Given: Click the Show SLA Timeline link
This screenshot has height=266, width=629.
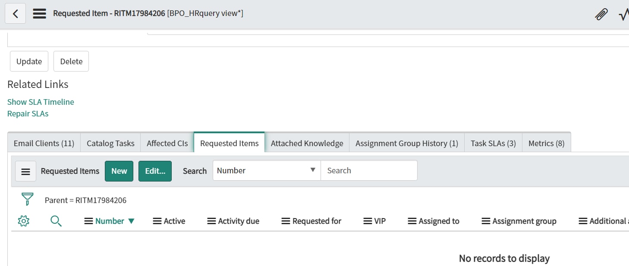Looking at the screenshot, I should click(41, 102).
